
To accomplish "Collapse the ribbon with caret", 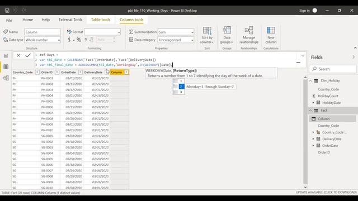I will click(x=355, y=47).
